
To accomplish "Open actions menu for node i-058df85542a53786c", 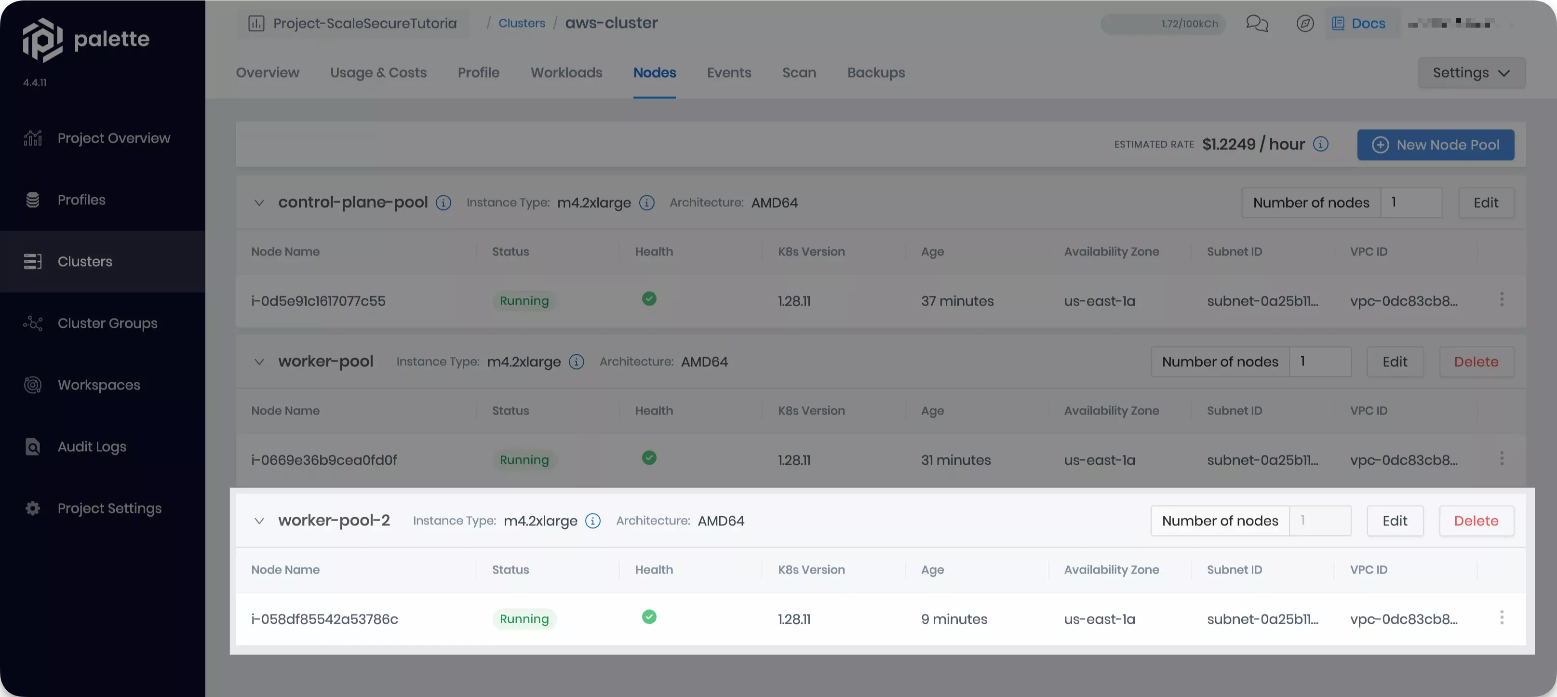I will (1502, 617).
